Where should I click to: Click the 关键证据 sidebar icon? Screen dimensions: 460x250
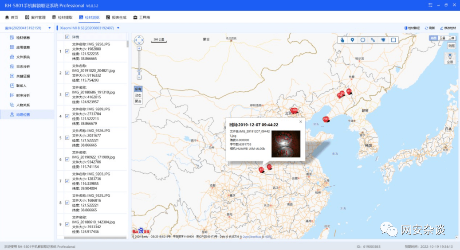[x=12, y=76]
